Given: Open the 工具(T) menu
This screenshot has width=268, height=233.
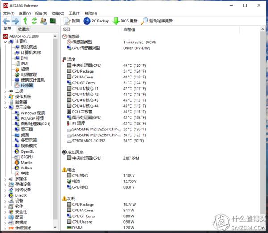Looking at the screenshot, I should tap(75, 13).
